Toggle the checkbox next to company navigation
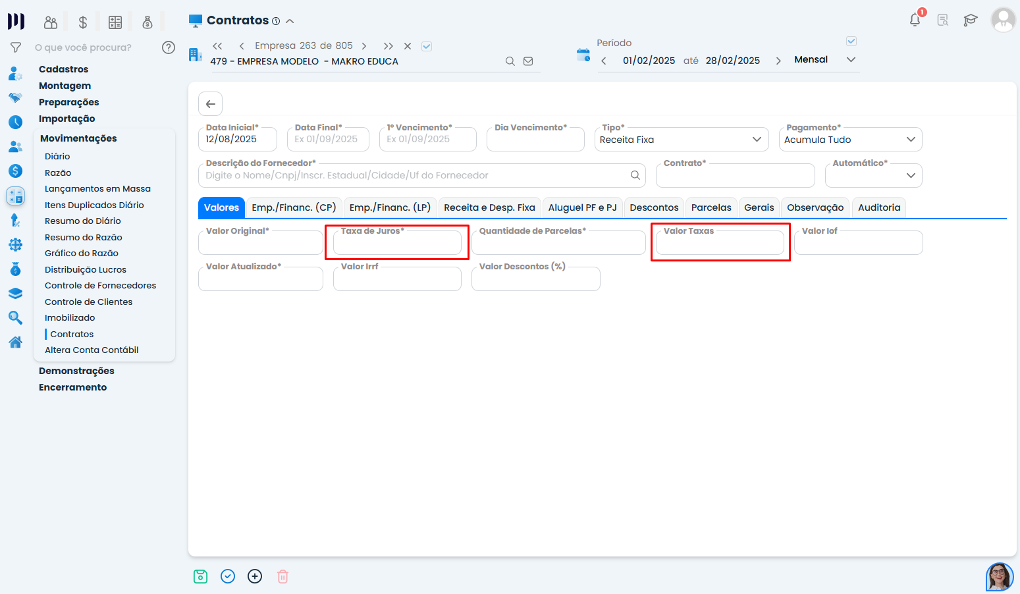Viewport: 1020px width, 594px height. pyautogui.click(x=427, y=46)
